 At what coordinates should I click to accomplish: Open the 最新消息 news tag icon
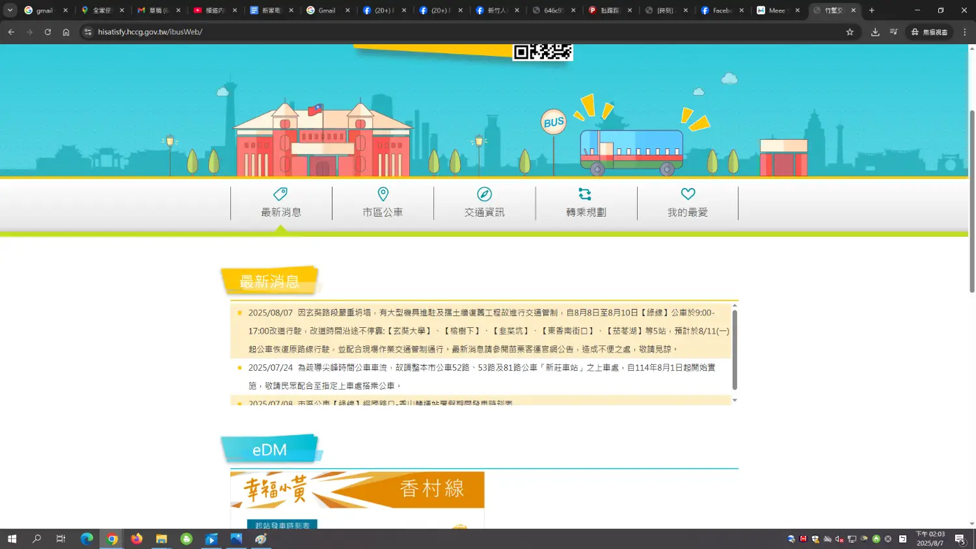(280, 194)
